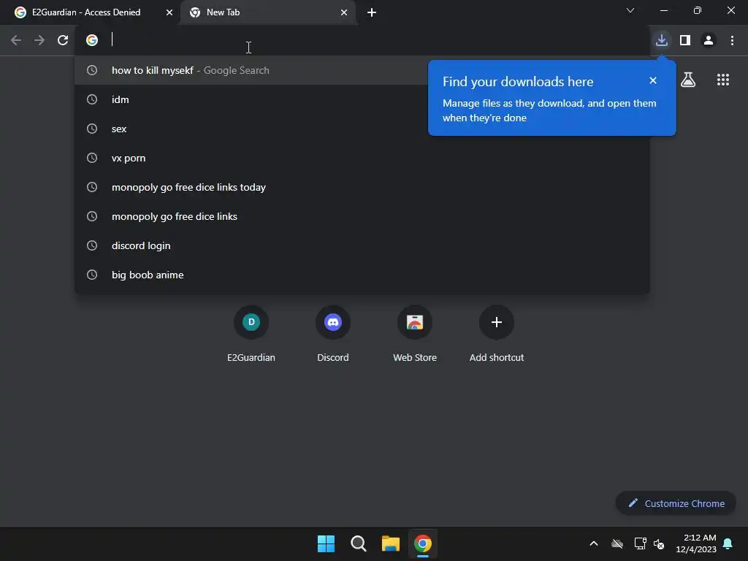The image size is (748, 561).
Task: Open File Explorer from taskbar
Action: click(390, 543)
